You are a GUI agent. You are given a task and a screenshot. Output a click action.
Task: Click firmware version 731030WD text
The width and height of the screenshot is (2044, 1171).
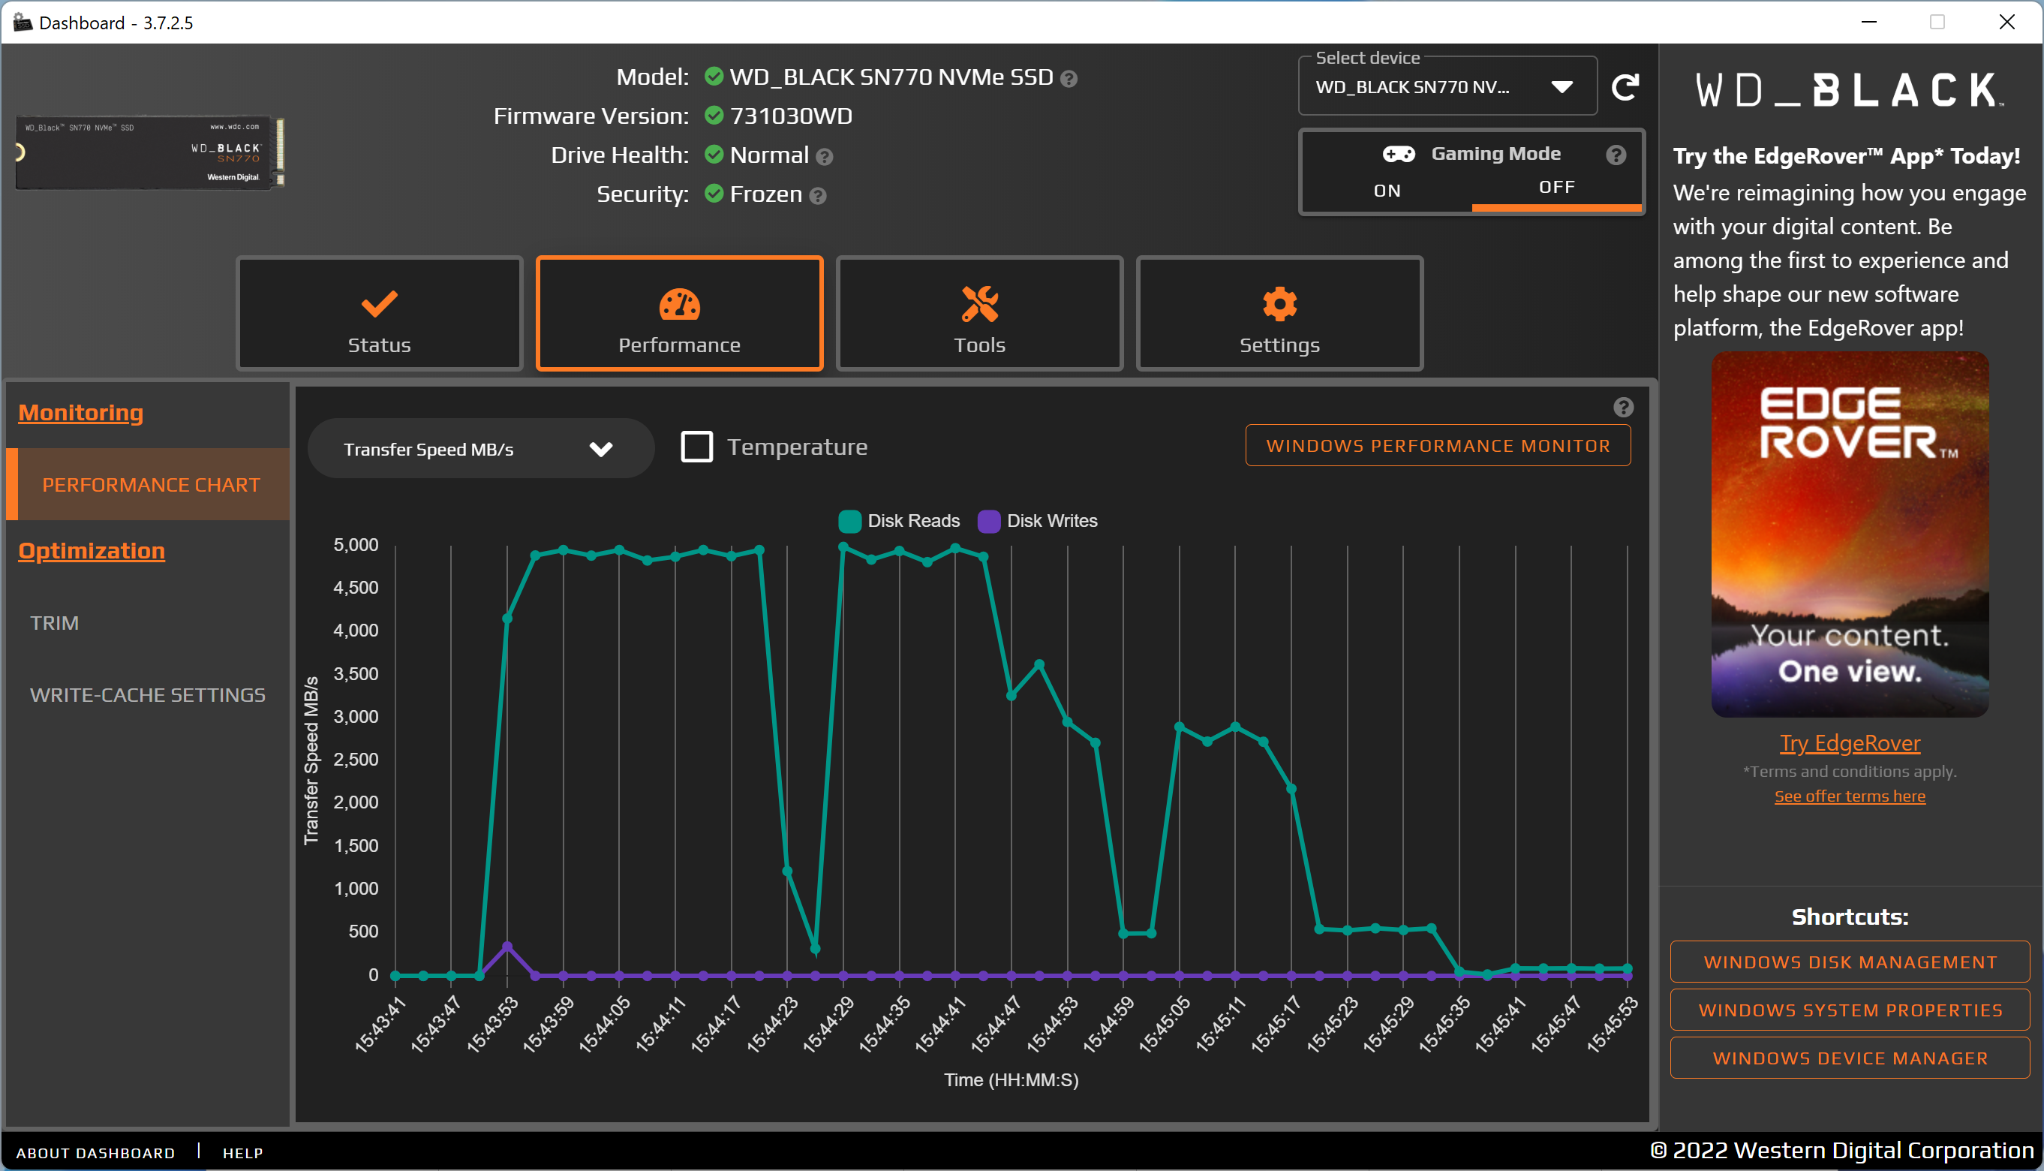click(x=791, y=116)
